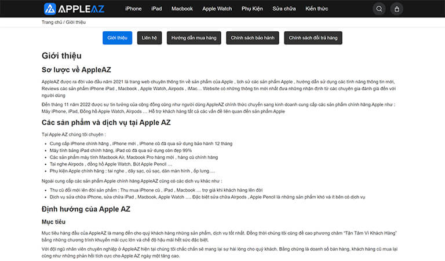Click the Giới thiệu main heading
The height and width of the screenshot is (261, 445).
tap(61, 56)
